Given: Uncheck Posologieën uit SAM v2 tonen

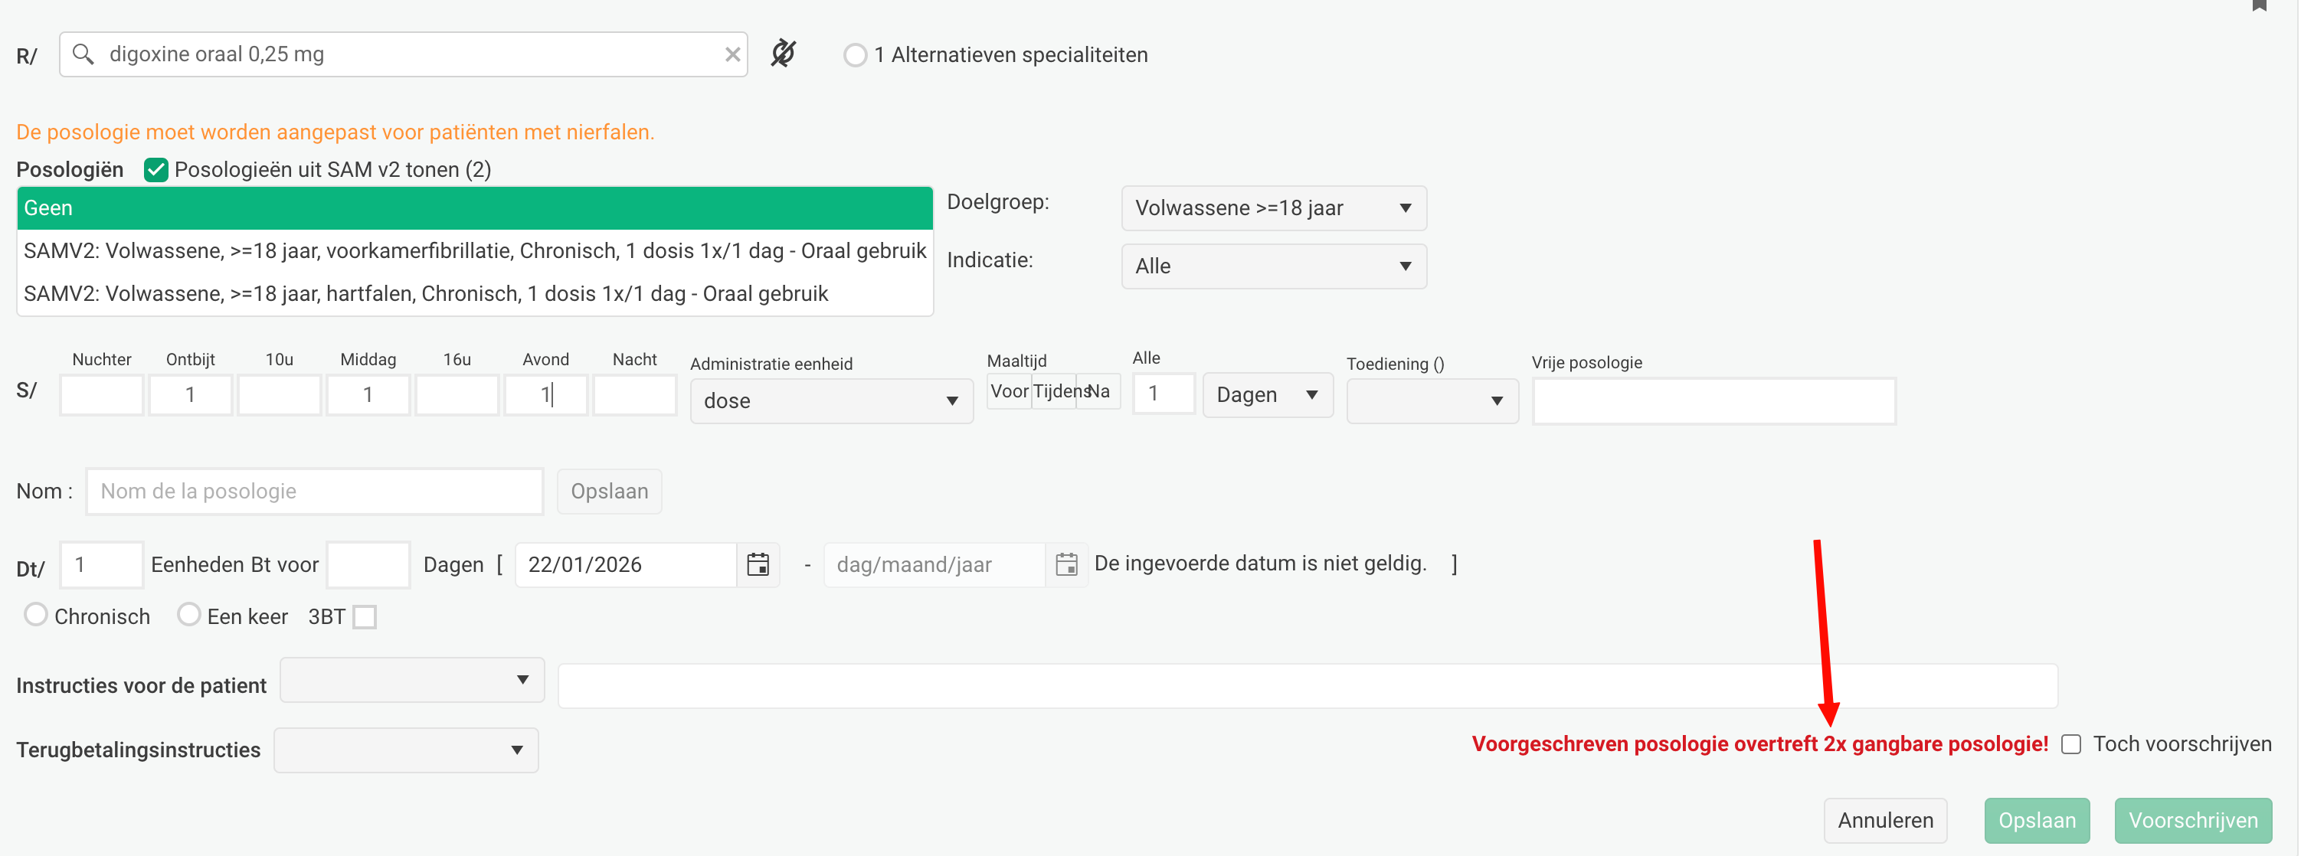Looking at the screenshot, I should tap(156, 170).
